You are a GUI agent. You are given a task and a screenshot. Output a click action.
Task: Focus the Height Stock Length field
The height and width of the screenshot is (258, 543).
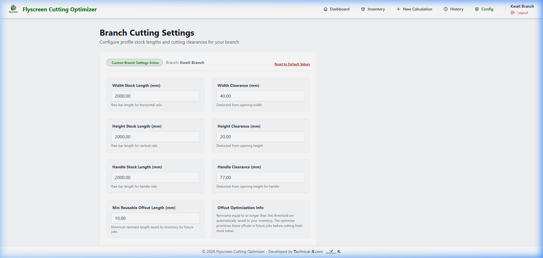[x=155, y=137]
